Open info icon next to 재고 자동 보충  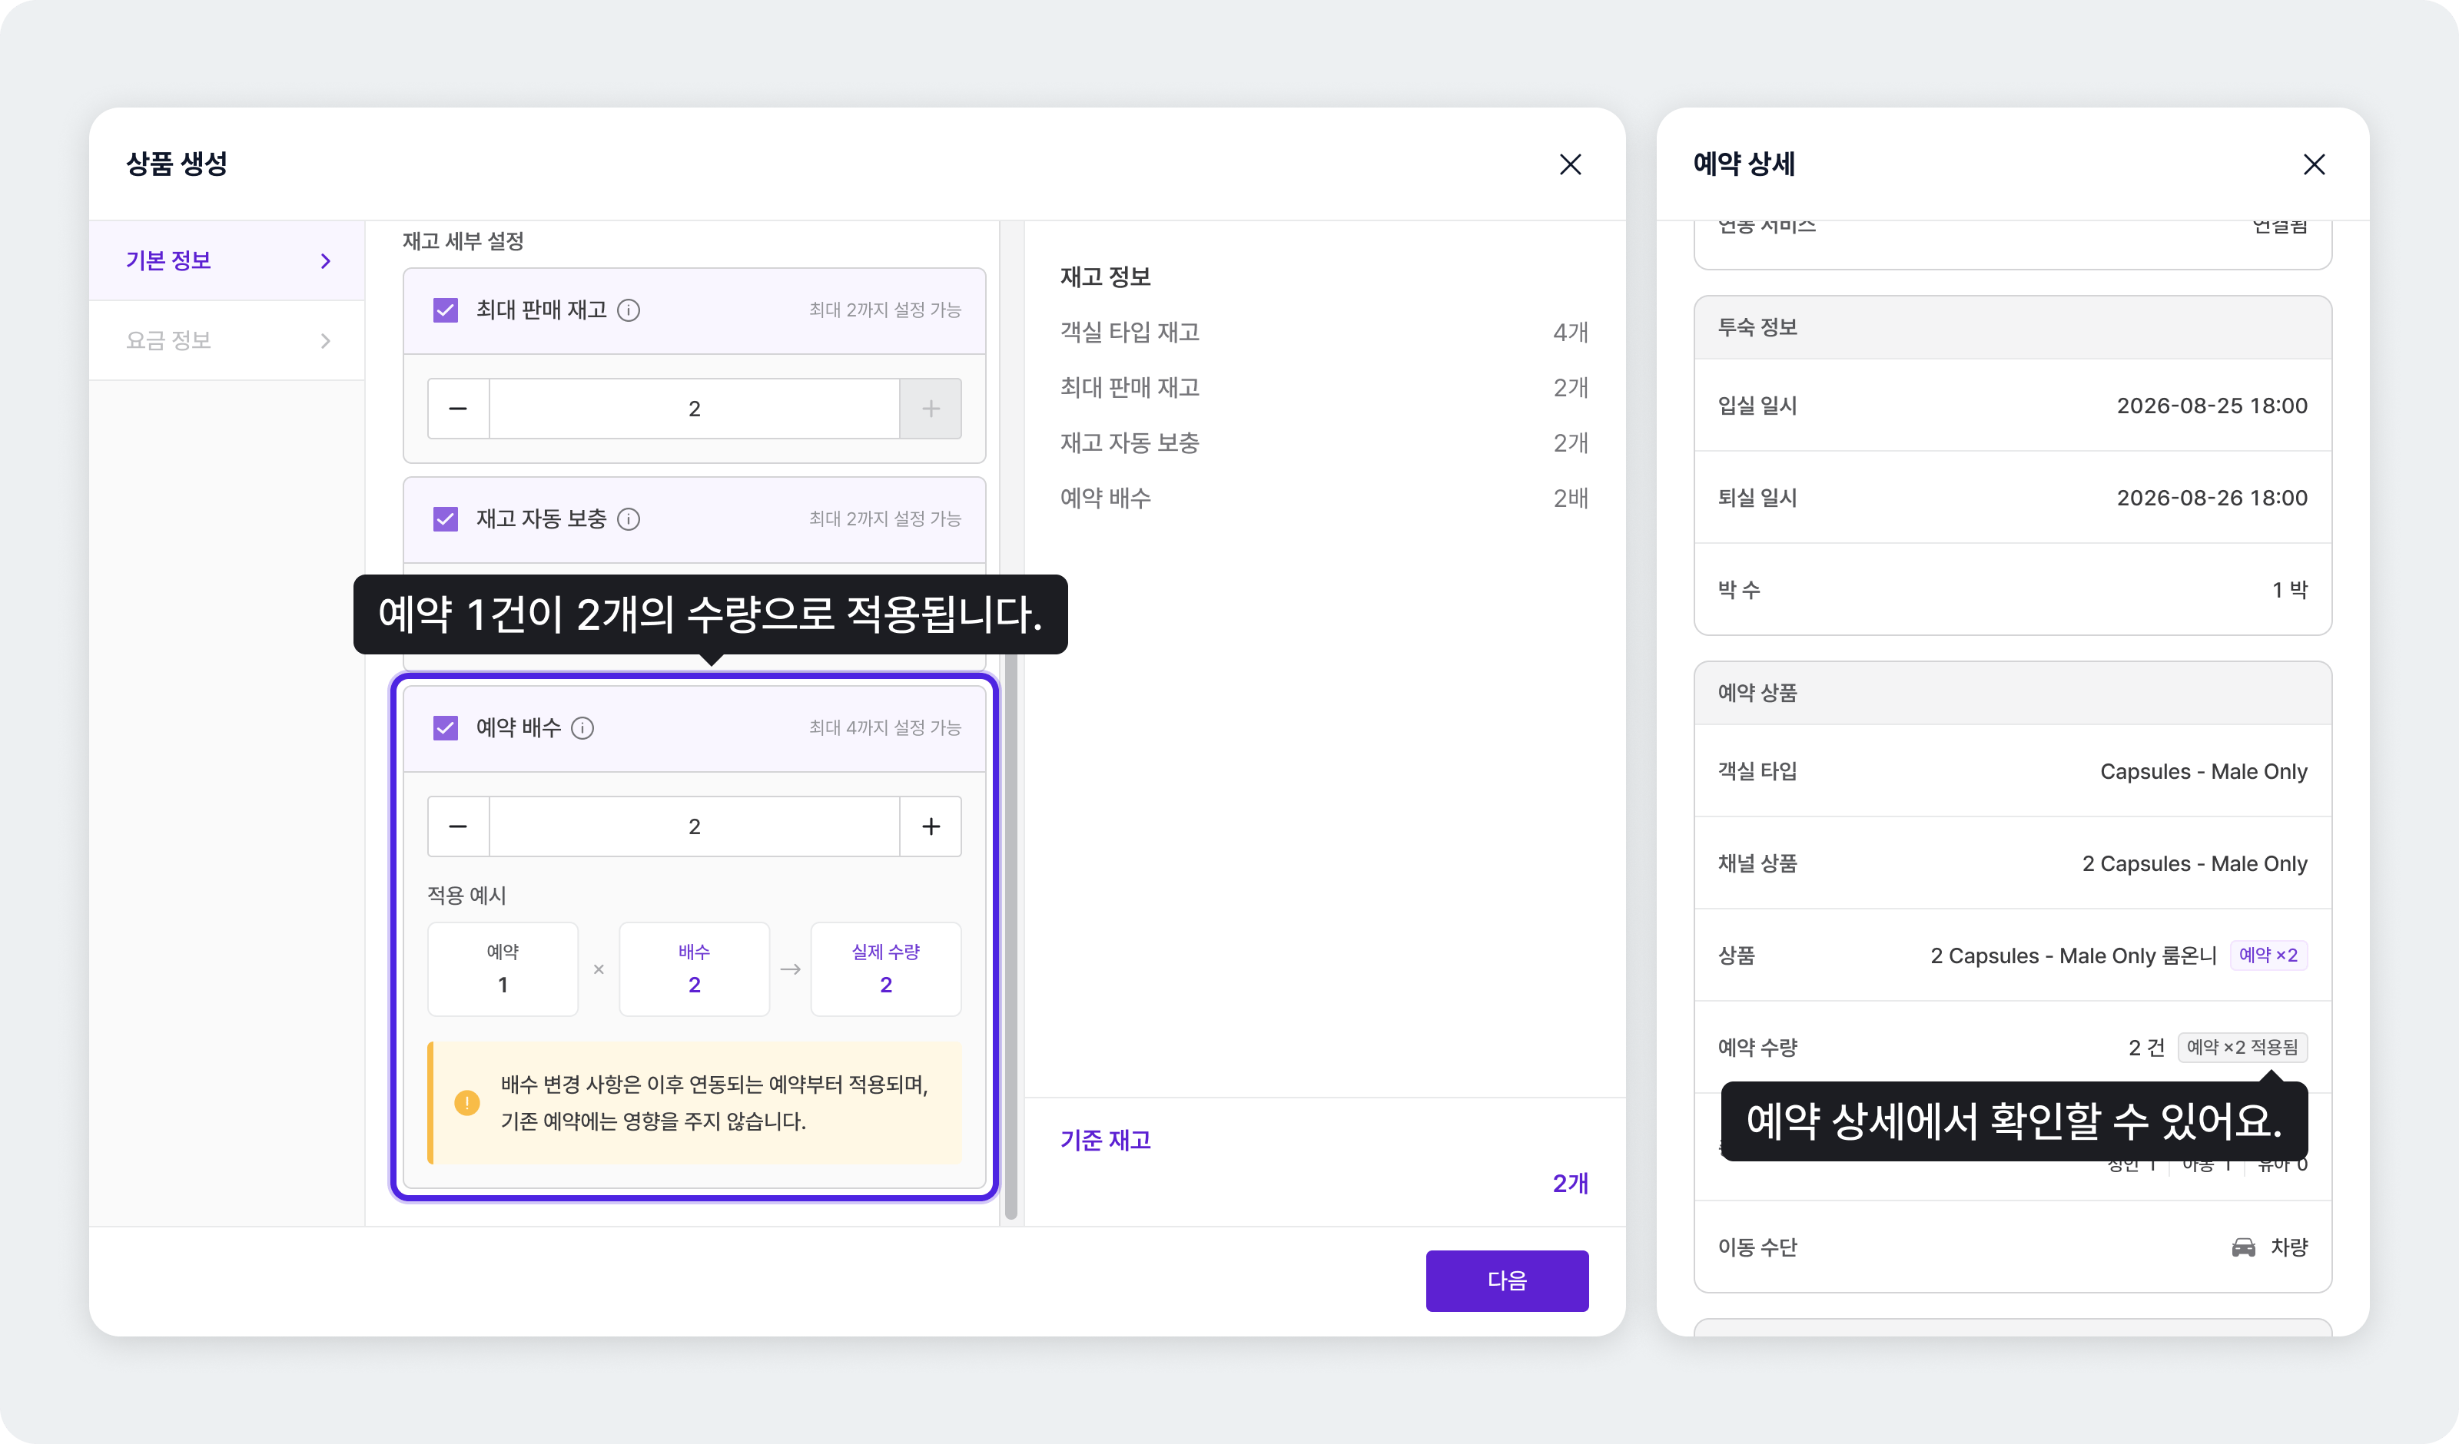click(629, 519)
